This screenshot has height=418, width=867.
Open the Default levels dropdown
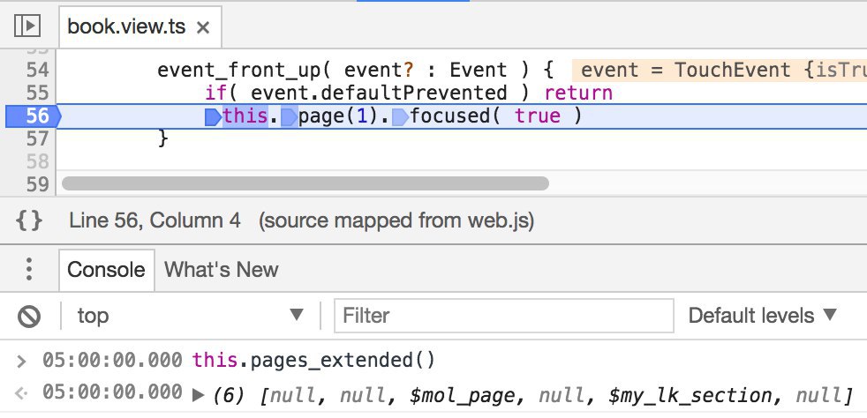762,316
